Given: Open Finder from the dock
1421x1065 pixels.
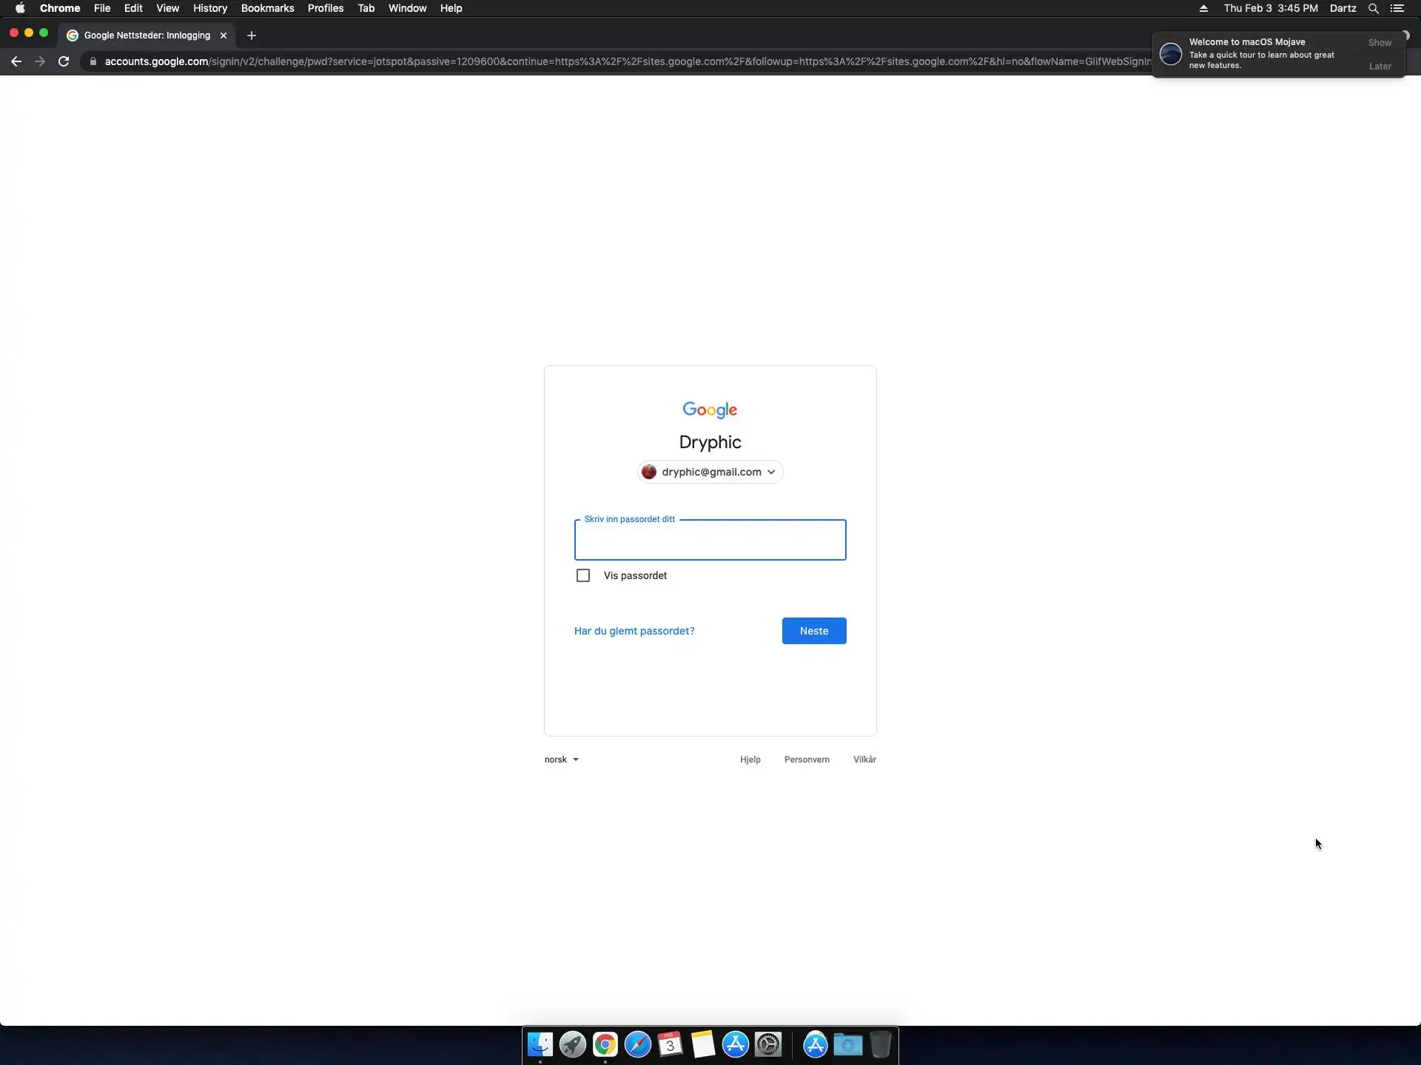Looking at the screenshot, I should coord(540,1044).
